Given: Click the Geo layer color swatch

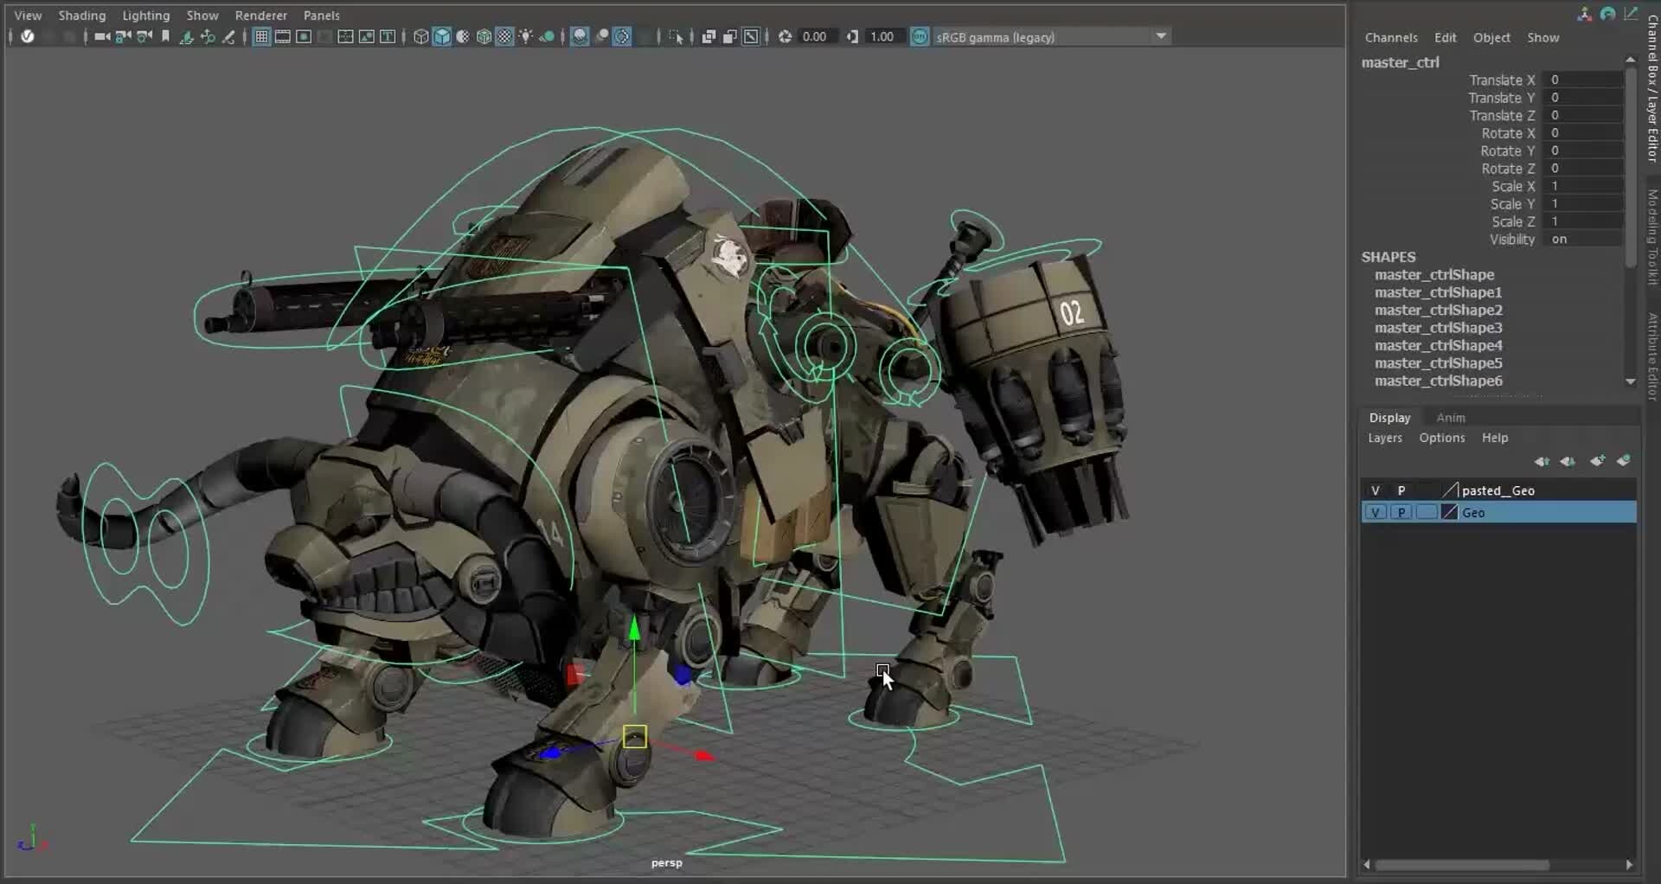Looking at the screenshot, I should tap(1447, 512).
